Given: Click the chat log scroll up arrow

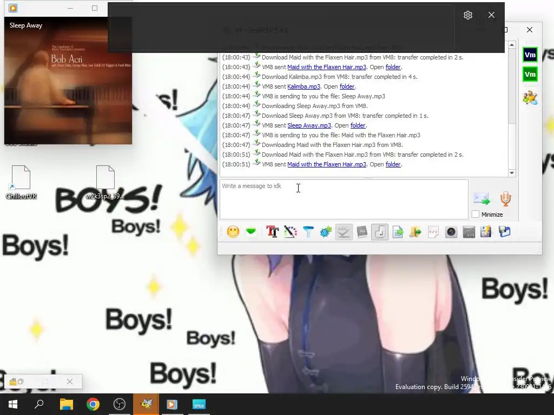Looking at the screenshot, I should (512, 45).
